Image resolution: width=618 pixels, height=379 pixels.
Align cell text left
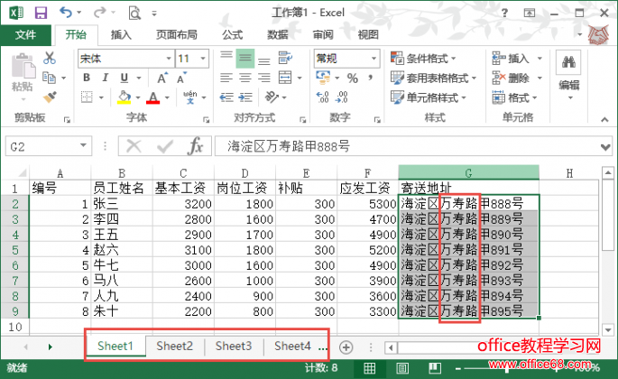pos(226,78)
